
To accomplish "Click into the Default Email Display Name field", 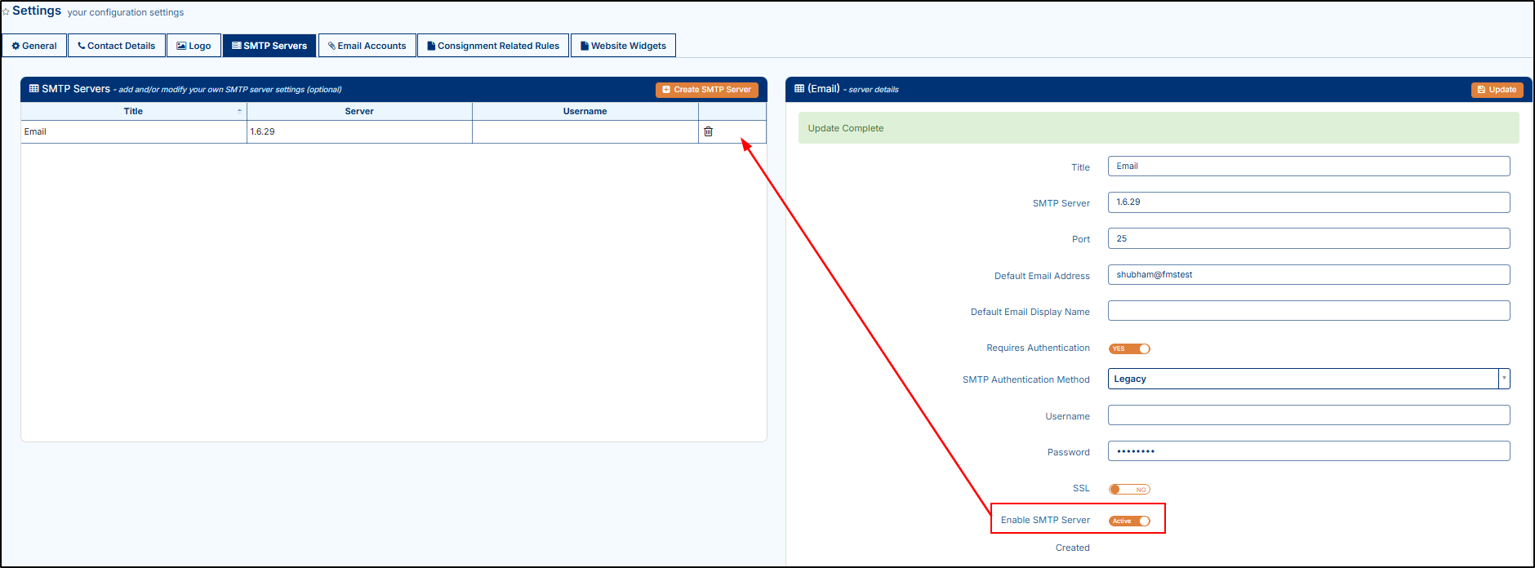I will point(1308,311).
